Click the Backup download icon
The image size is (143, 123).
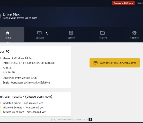click(x=71, y=33)
